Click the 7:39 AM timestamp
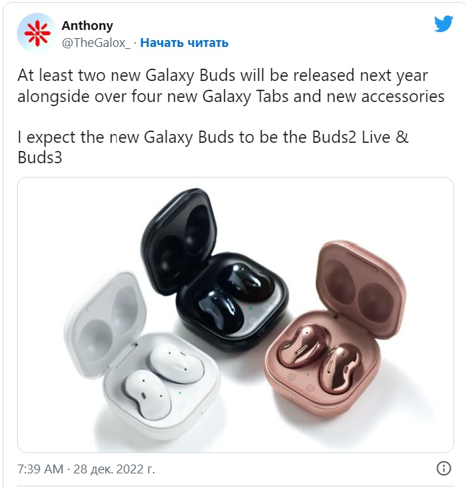The height and width of the screenshot is (487, 467). coord(40,469)
